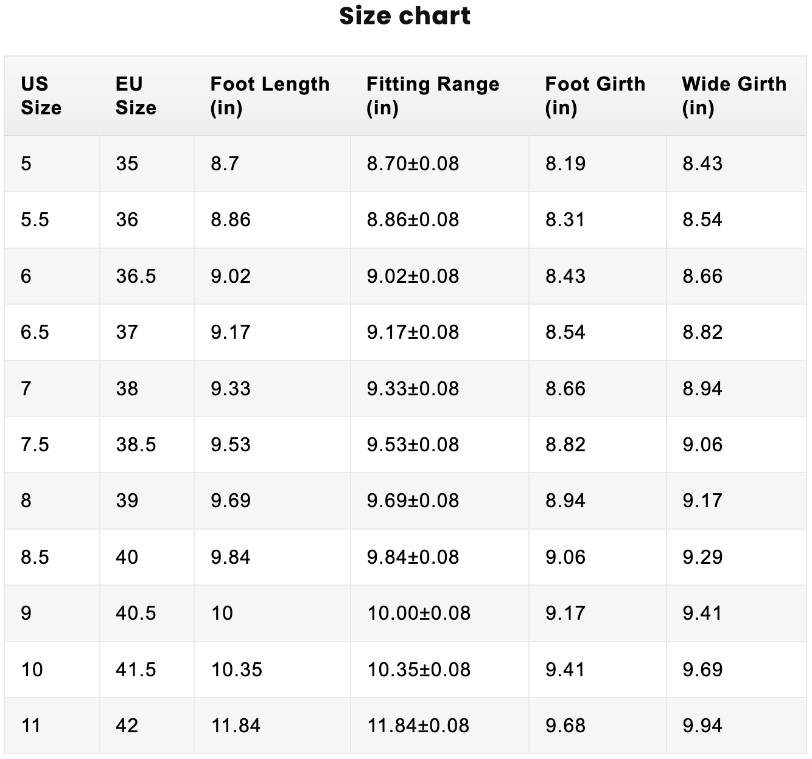Click US size 5 cell
812x759 pixels.
coord(26,164)
